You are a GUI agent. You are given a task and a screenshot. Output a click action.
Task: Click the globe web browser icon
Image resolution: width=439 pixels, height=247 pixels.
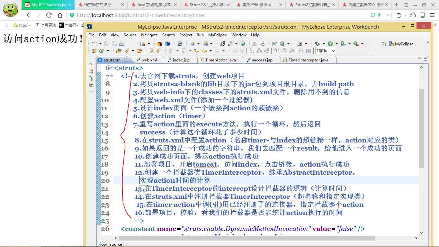pyautogui.click(x=243, y=43)
